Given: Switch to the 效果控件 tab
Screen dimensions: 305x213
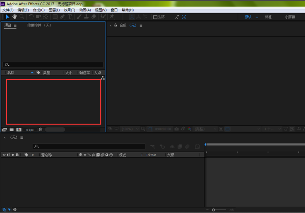Looking at the screenshot, I should (39, 25).
